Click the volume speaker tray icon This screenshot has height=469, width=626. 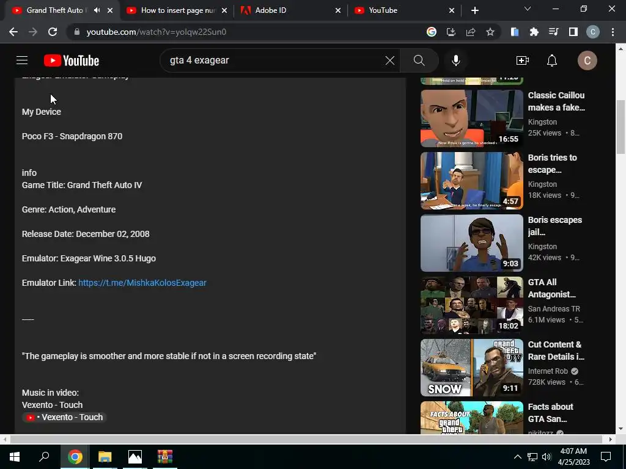(547, 457)
